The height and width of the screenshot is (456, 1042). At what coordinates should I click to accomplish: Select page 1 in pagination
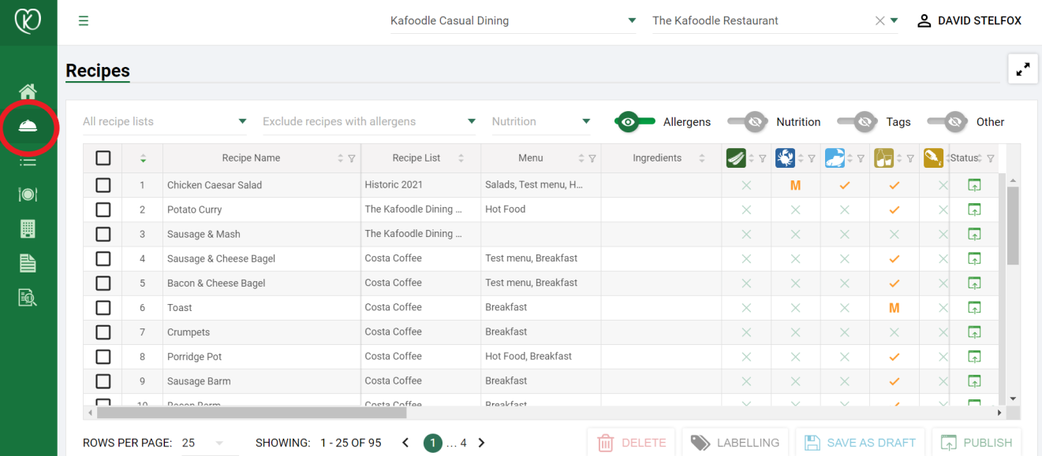432,443
